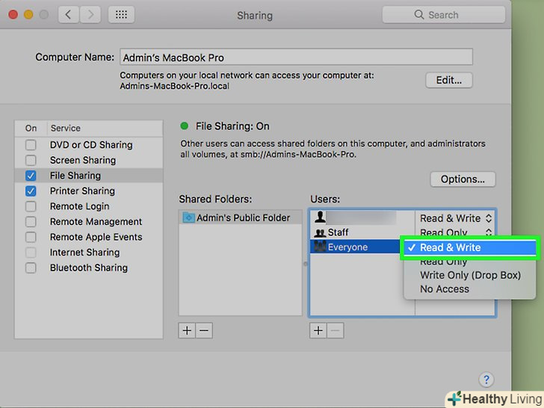Open permission dropdown for the first user
544x408 pixels.
456,218
